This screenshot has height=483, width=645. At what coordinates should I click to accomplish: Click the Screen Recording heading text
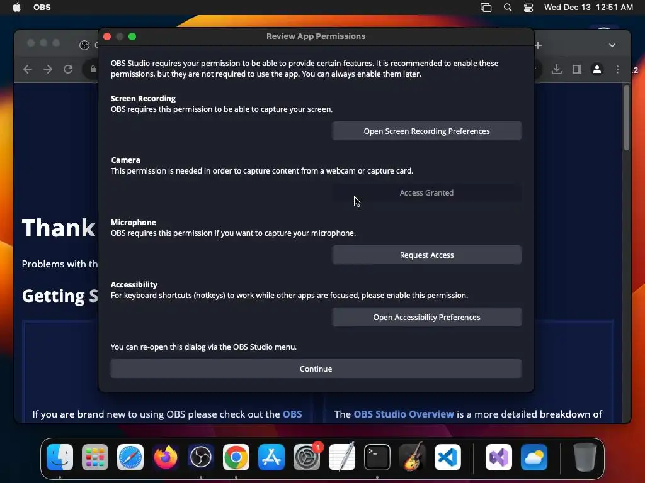point(143,99)
